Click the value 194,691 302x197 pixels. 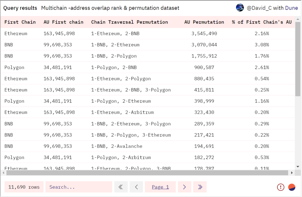click(x=204, y=146)
